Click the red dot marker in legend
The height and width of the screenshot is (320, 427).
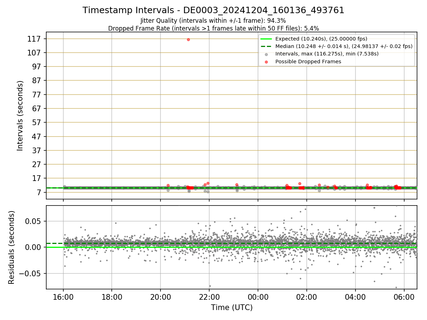[x=266, y=62]
